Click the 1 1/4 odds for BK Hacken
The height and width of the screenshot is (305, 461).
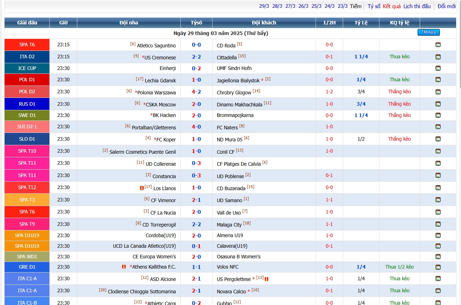coord(361,115)
